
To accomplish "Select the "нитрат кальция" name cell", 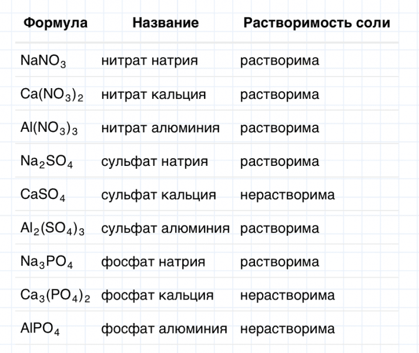I will point(153,94).
